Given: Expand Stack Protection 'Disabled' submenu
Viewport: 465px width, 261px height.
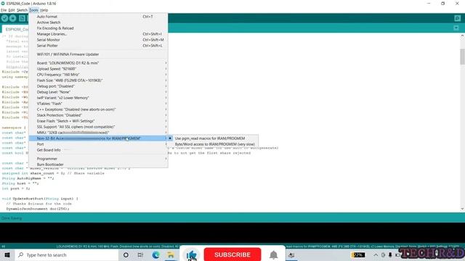Looking at the screenshot, I should click(x=99, y=115).
